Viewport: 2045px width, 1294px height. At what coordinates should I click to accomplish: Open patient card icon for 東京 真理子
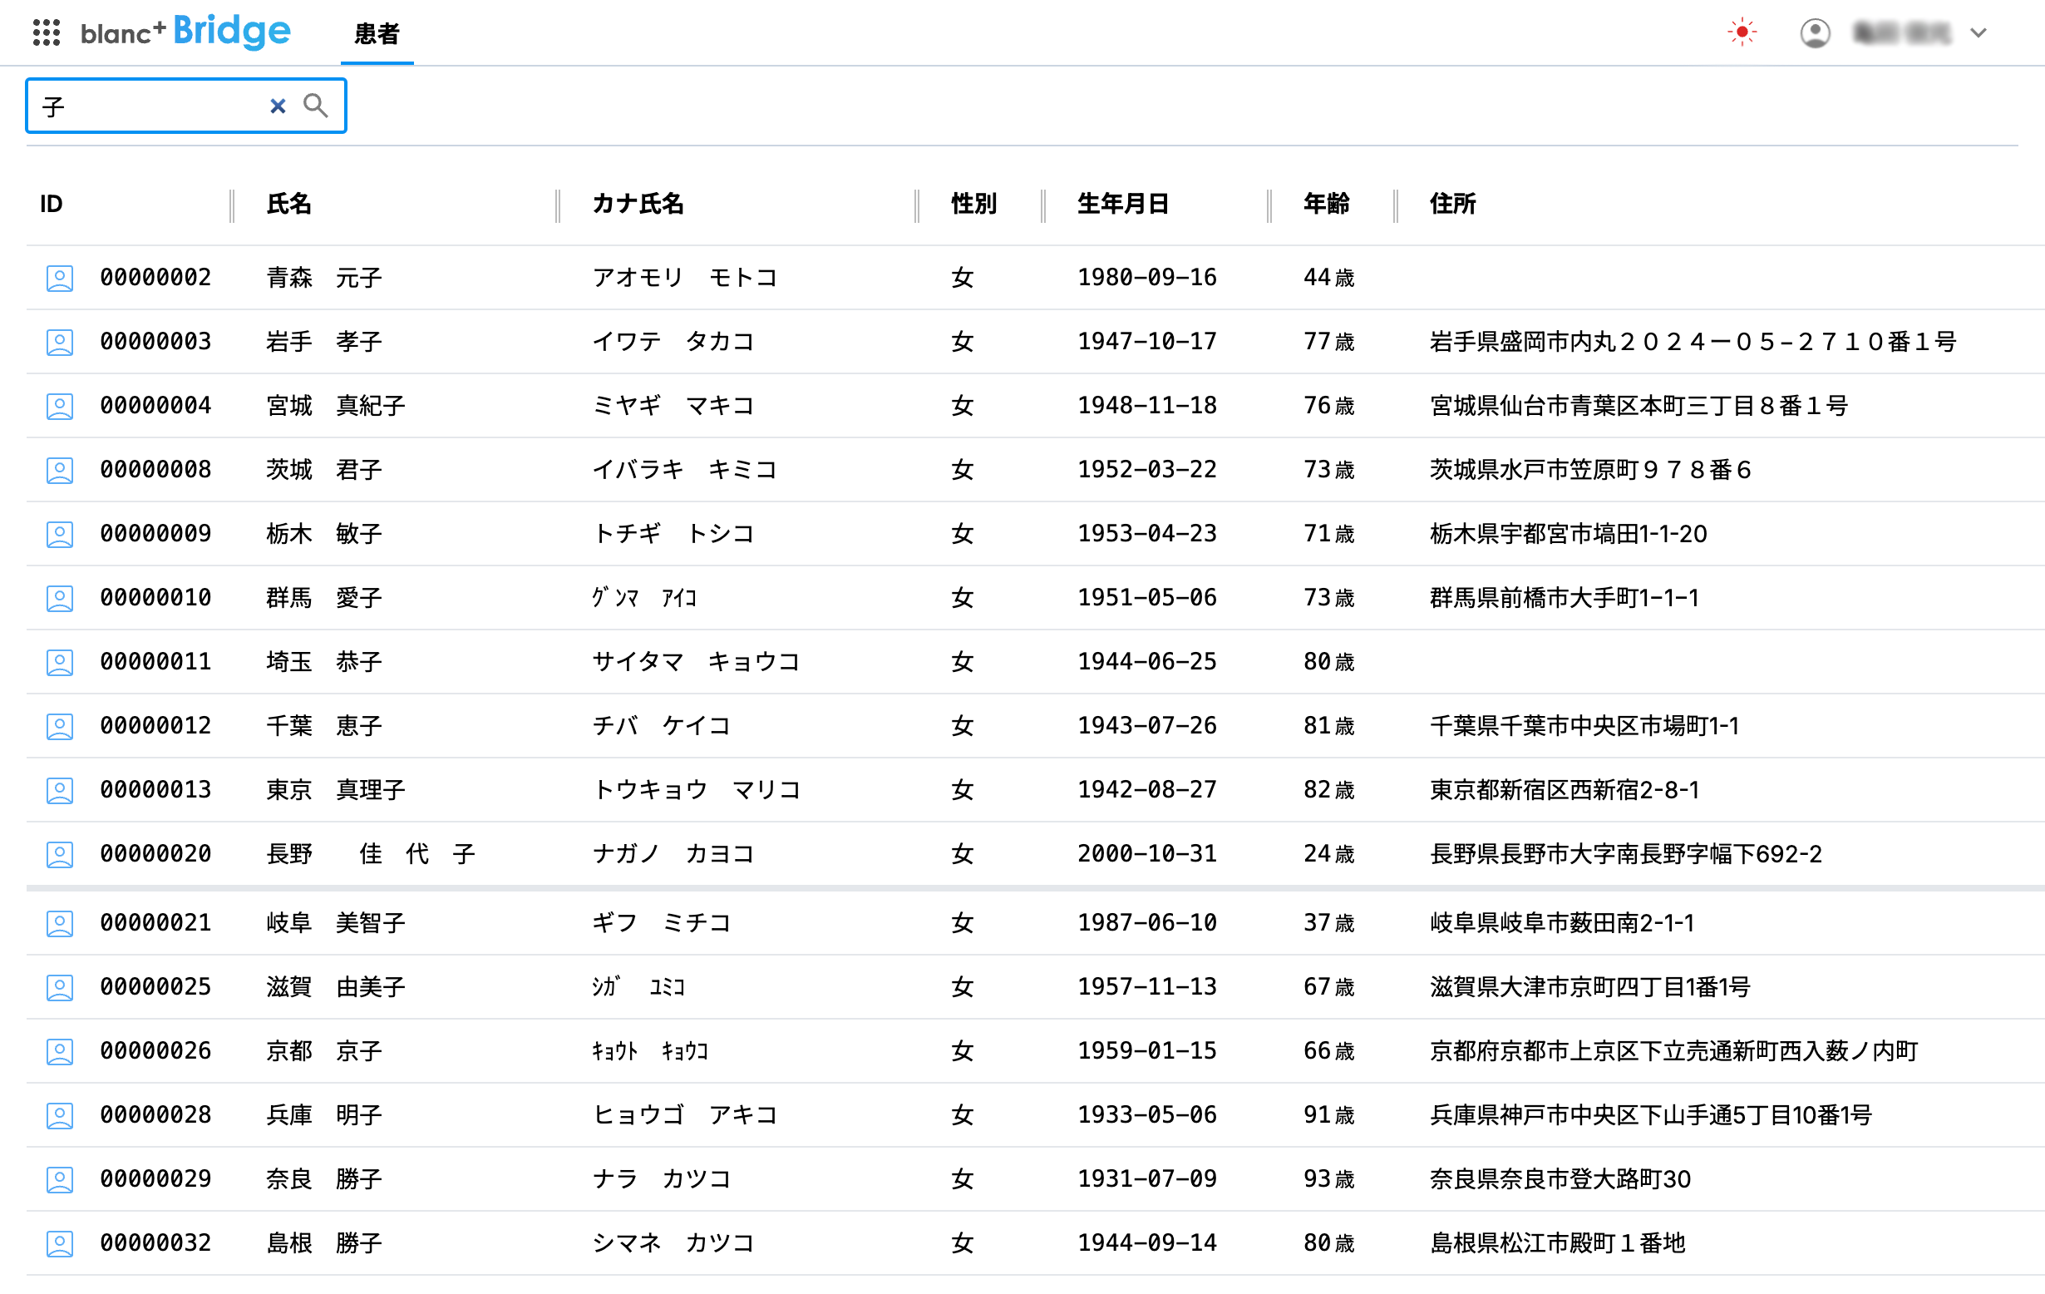(x=60, y=789)
